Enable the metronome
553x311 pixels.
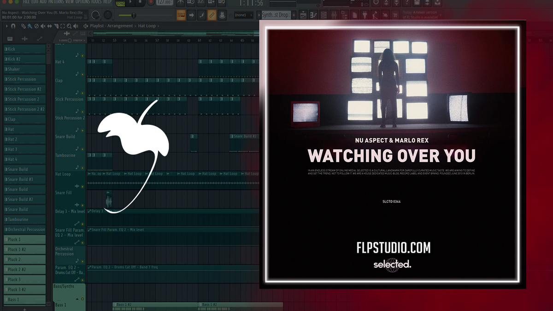tap(180, 3)
